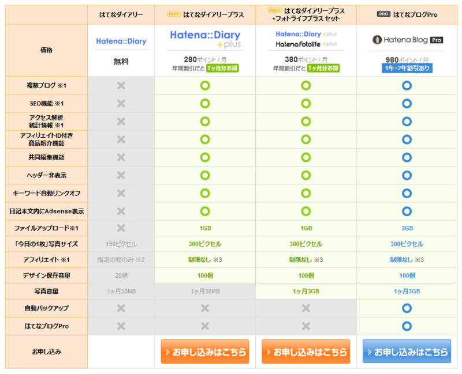Click the 1GB value in ダイアリープラス column
Viewport: 462px width, 374px height.
pos(205,228)
